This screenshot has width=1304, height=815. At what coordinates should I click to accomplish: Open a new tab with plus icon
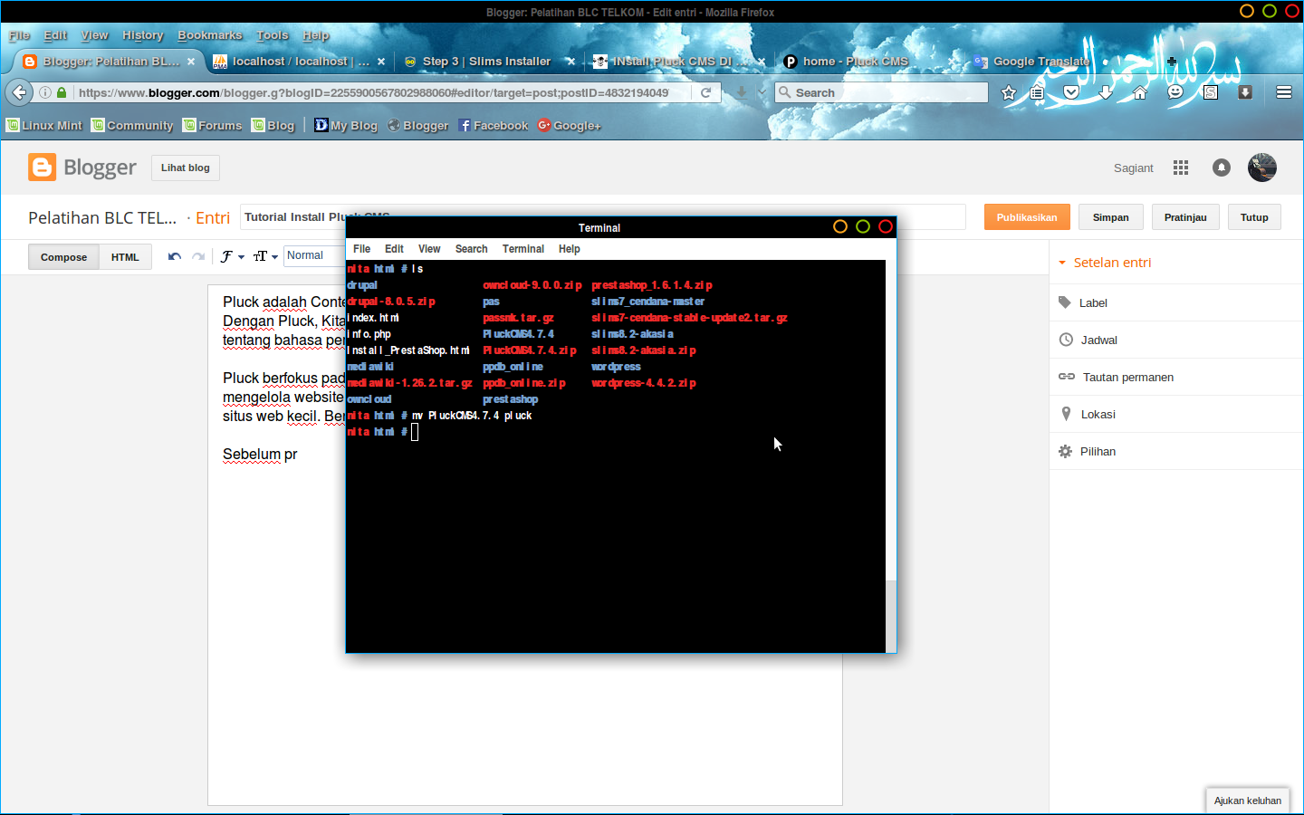[x=1171, y=62]
